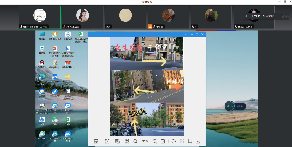
Task: Open the edit image pencil icon
Action: click(x=182, y=141)
